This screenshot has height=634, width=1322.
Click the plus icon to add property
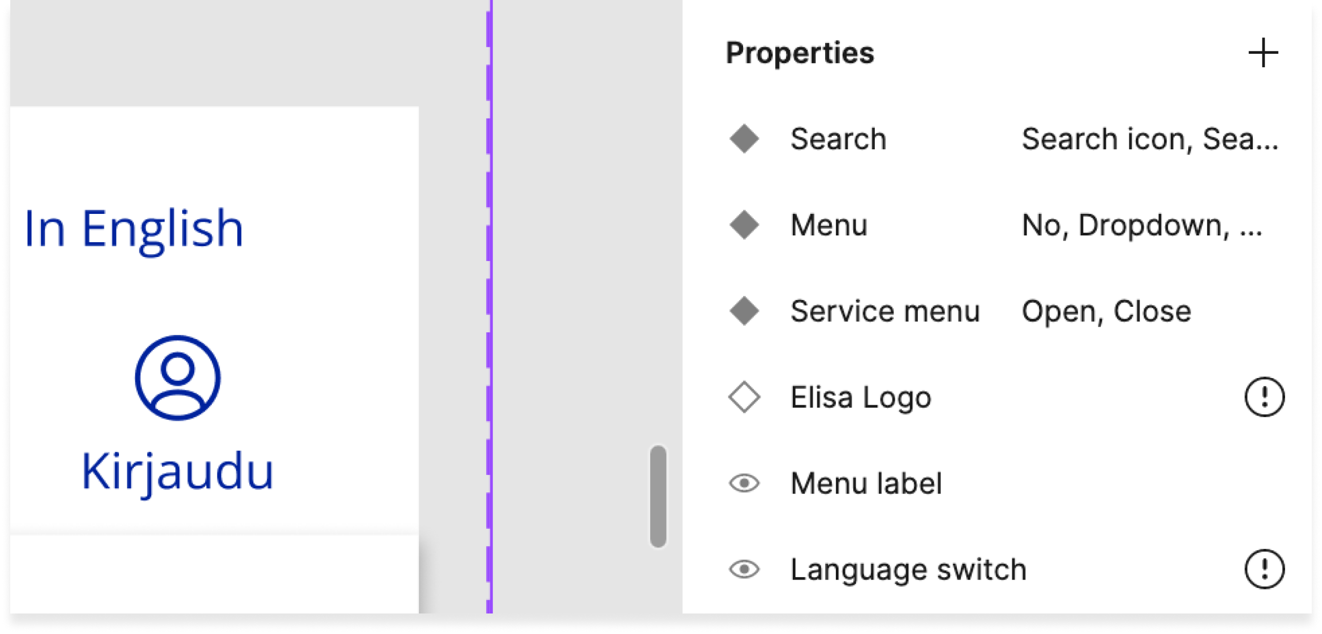point(1263,53)
